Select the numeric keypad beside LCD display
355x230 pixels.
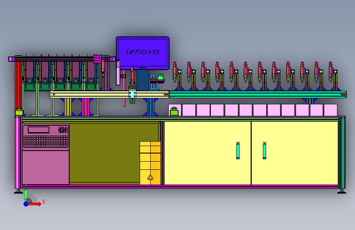pyautogui.click(x=63, y=130)
